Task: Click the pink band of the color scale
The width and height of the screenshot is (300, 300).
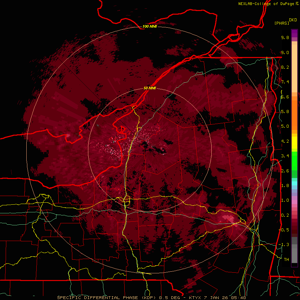Action: coord(294,202)
